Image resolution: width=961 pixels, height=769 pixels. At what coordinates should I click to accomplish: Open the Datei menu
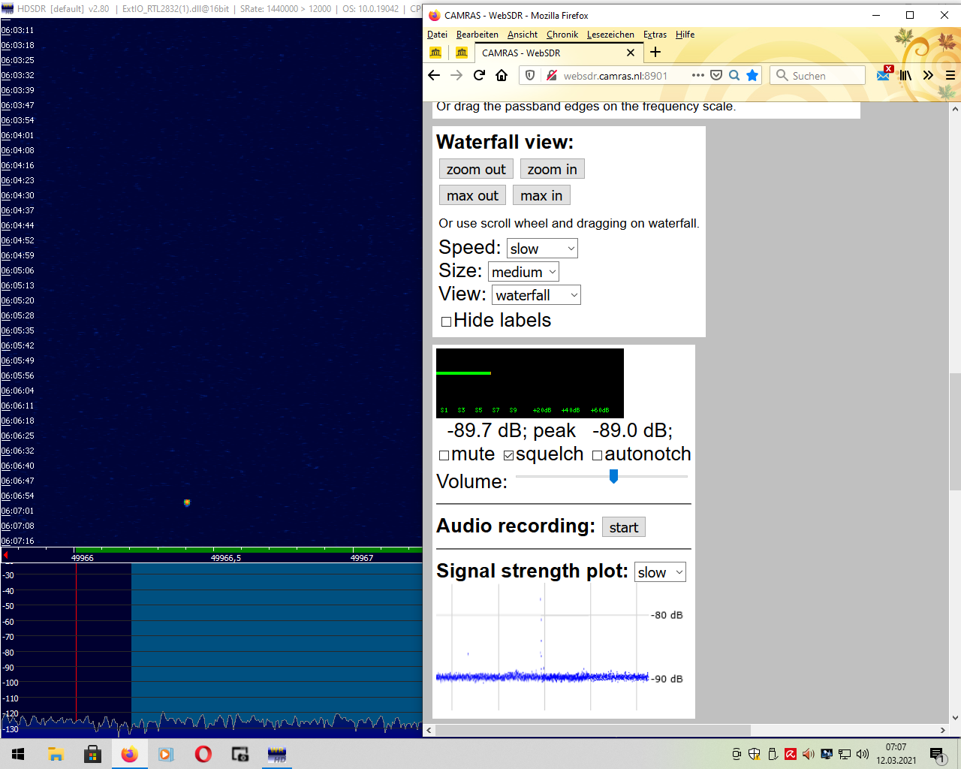tap(437, 35)
